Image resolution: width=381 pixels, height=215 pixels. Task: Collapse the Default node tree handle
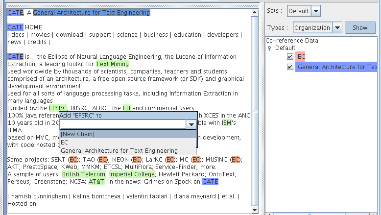[269, 48]
